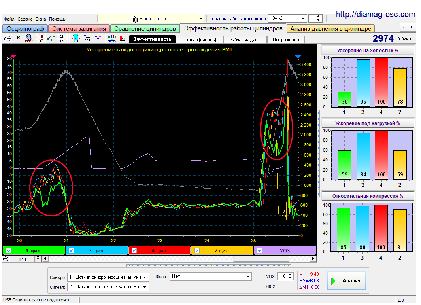The height and width of the screenshot is (305, 421).
Task: Open the Окна menu
Action: [40, 19]
